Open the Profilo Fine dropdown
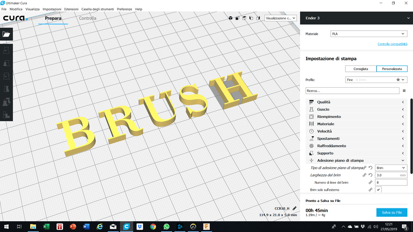This screenshot has width=413, height=232. pyautogui.click(x=376, y=80)
